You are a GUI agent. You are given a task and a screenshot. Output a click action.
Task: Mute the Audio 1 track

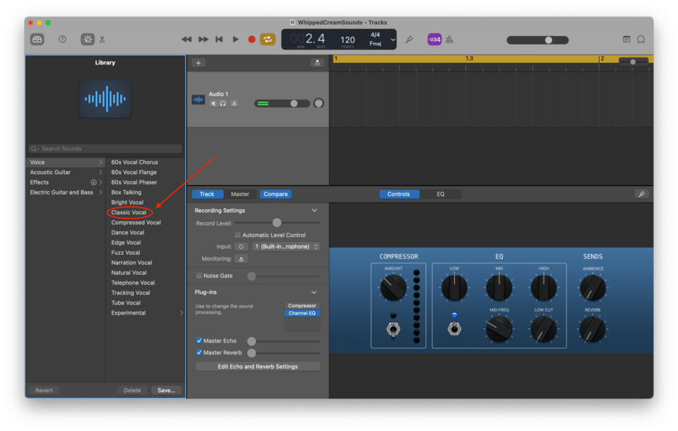213,103
